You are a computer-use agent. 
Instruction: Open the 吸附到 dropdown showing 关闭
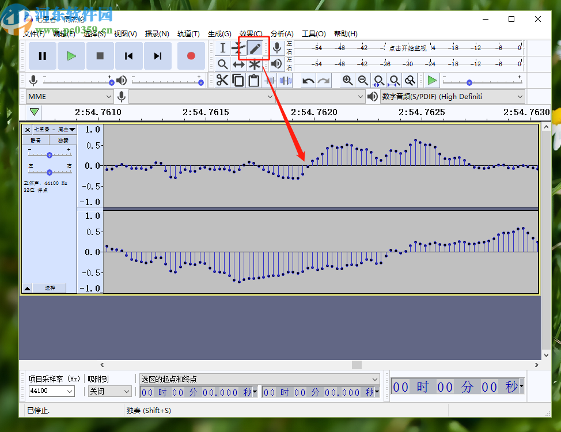tap(109, 392)
